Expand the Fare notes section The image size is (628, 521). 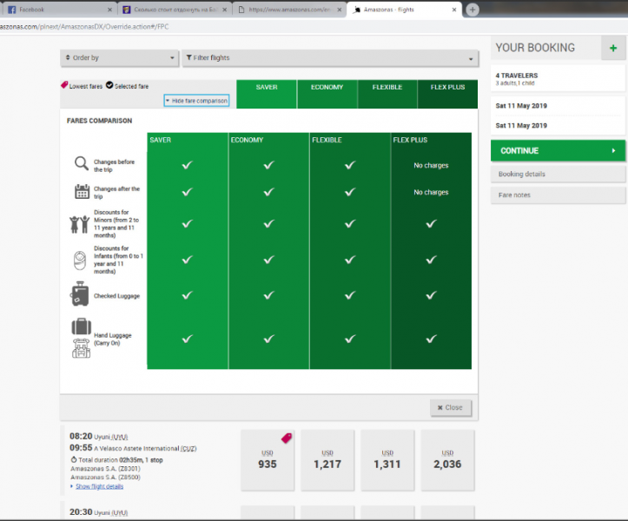(558, 195)
